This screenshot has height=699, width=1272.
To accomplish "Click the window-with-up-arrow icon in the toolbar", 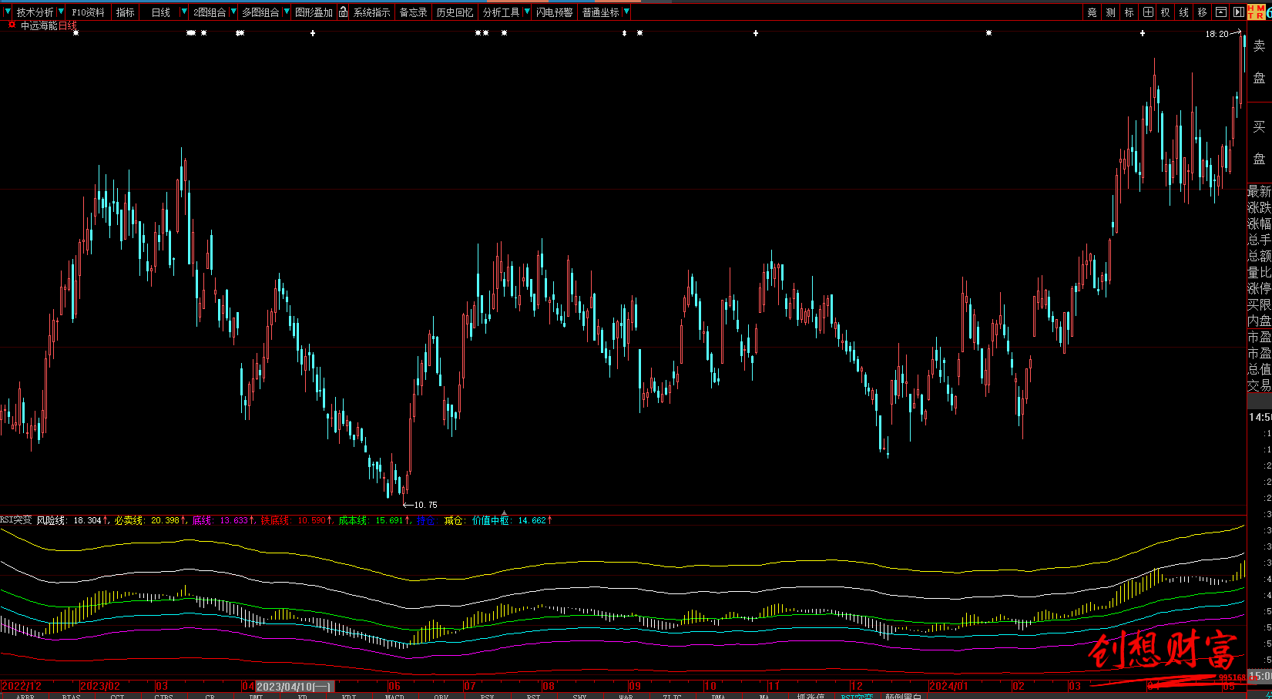I will (1221, 12).
